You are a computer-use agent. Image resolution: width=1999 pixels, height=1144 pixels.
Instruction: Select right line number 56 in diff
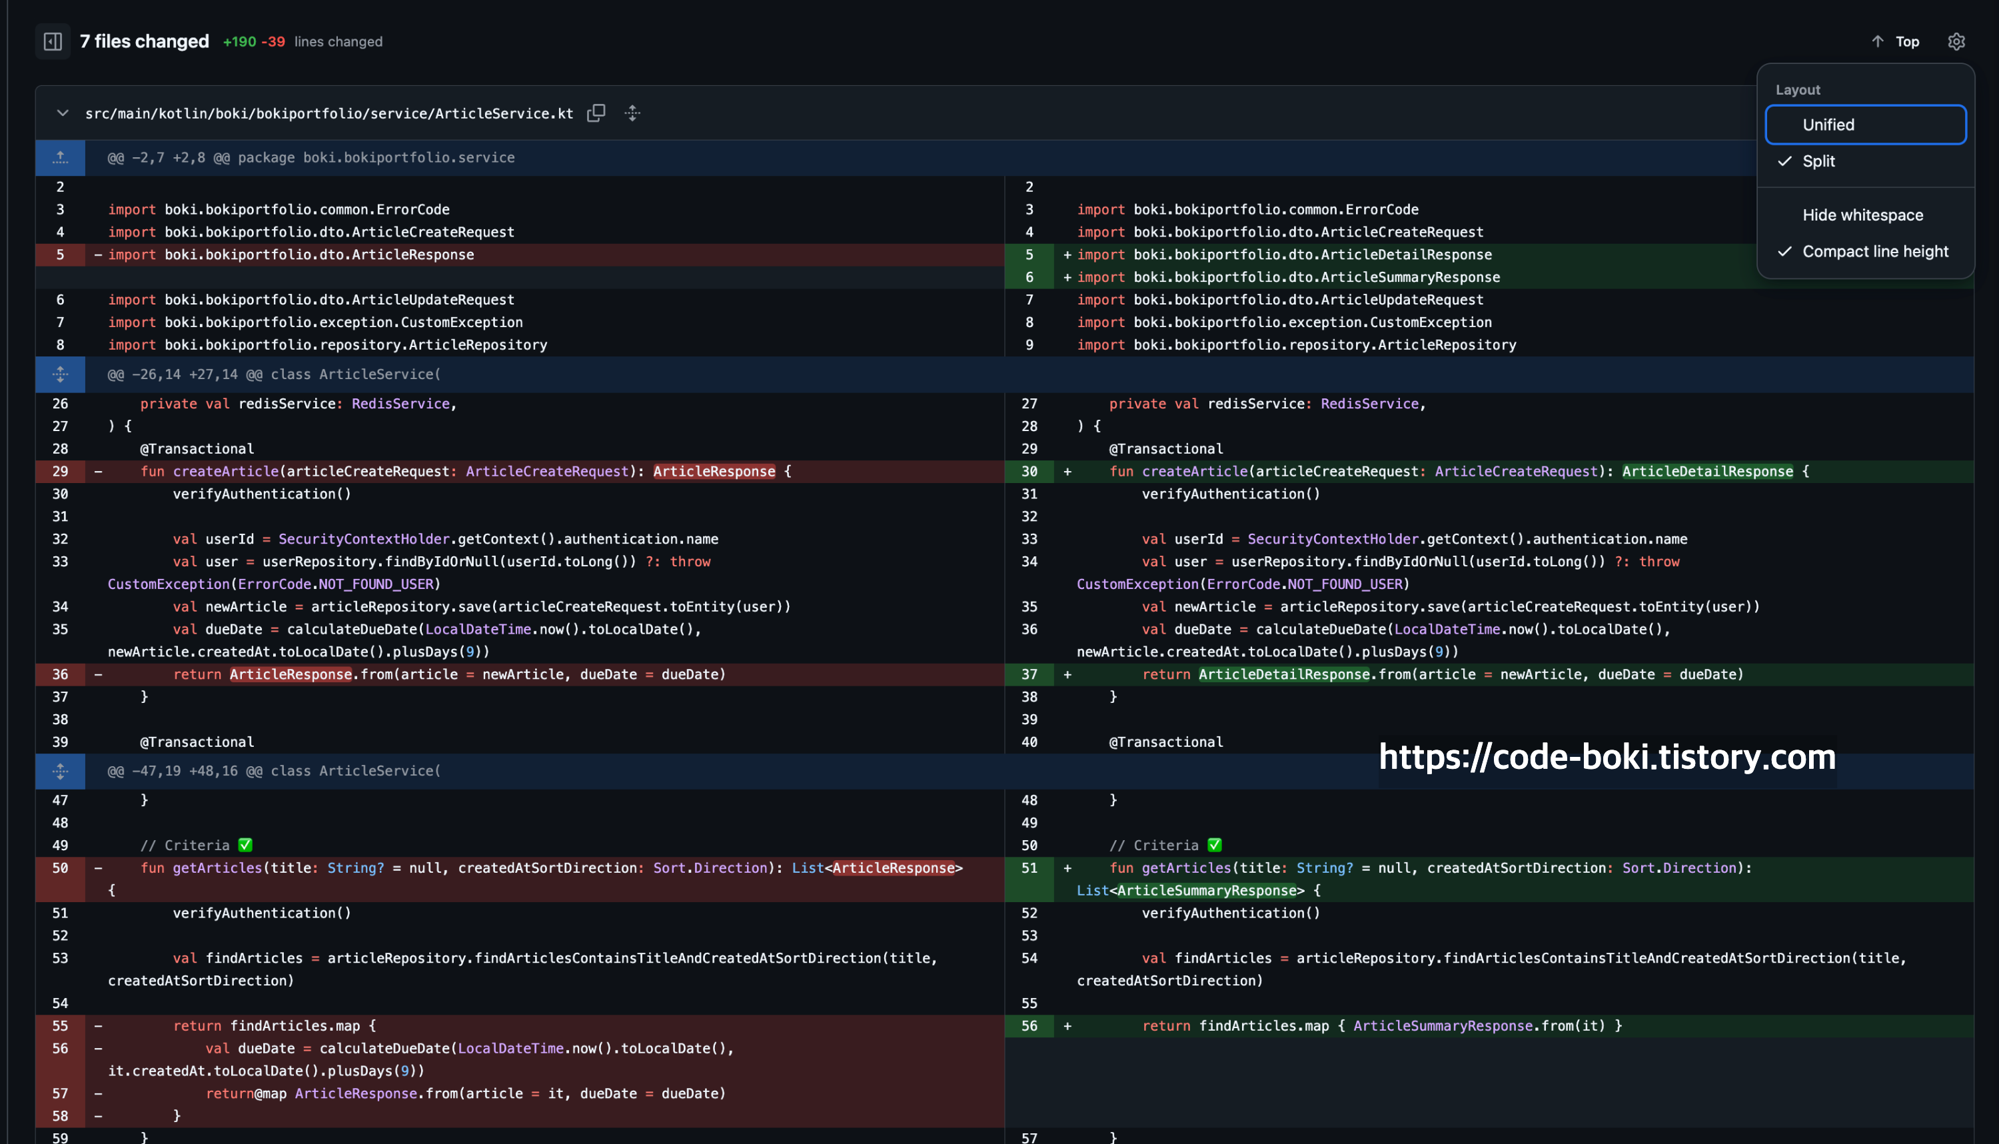click(x=1029, y=1026)
